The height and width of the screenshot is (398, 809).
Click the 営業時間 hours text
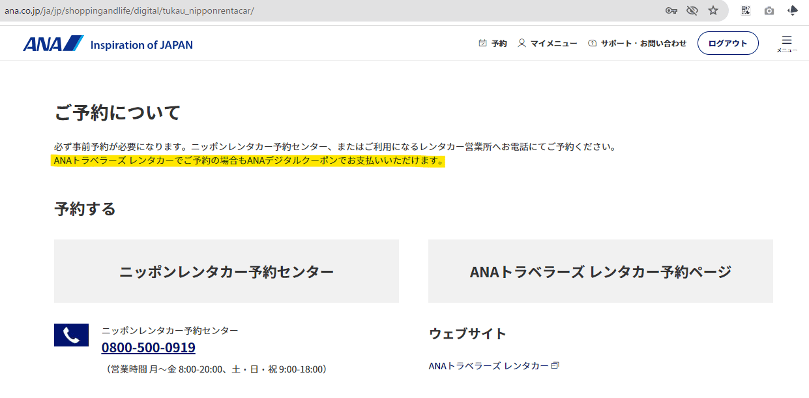215,369
